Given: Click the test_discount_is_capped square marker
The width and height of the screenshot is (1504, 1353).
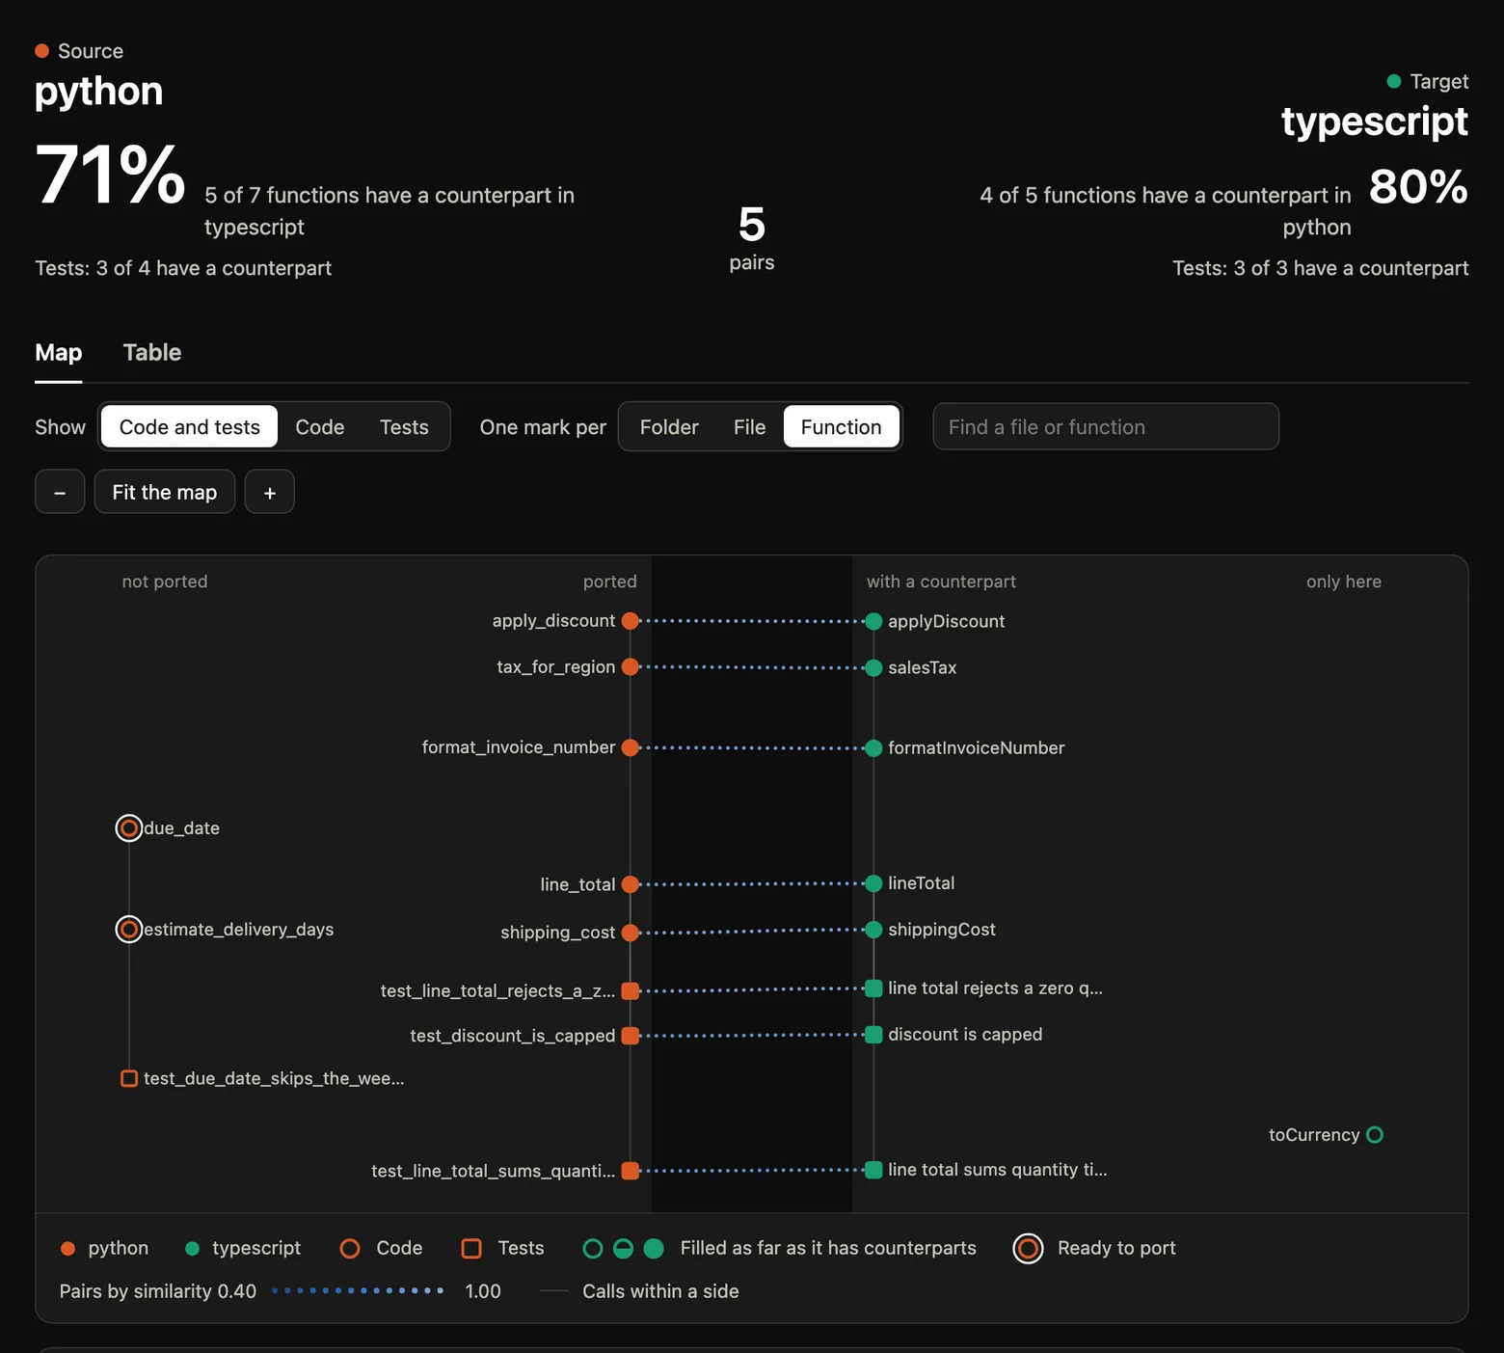Looking at the screenshot, I should (x=631, y=1036).
